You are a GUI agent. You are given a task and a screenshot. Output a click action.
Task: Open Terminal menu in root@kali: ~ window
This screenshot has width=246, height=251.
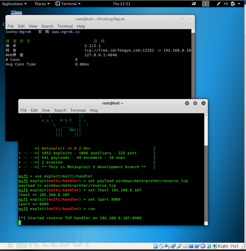tap(78, 110)
